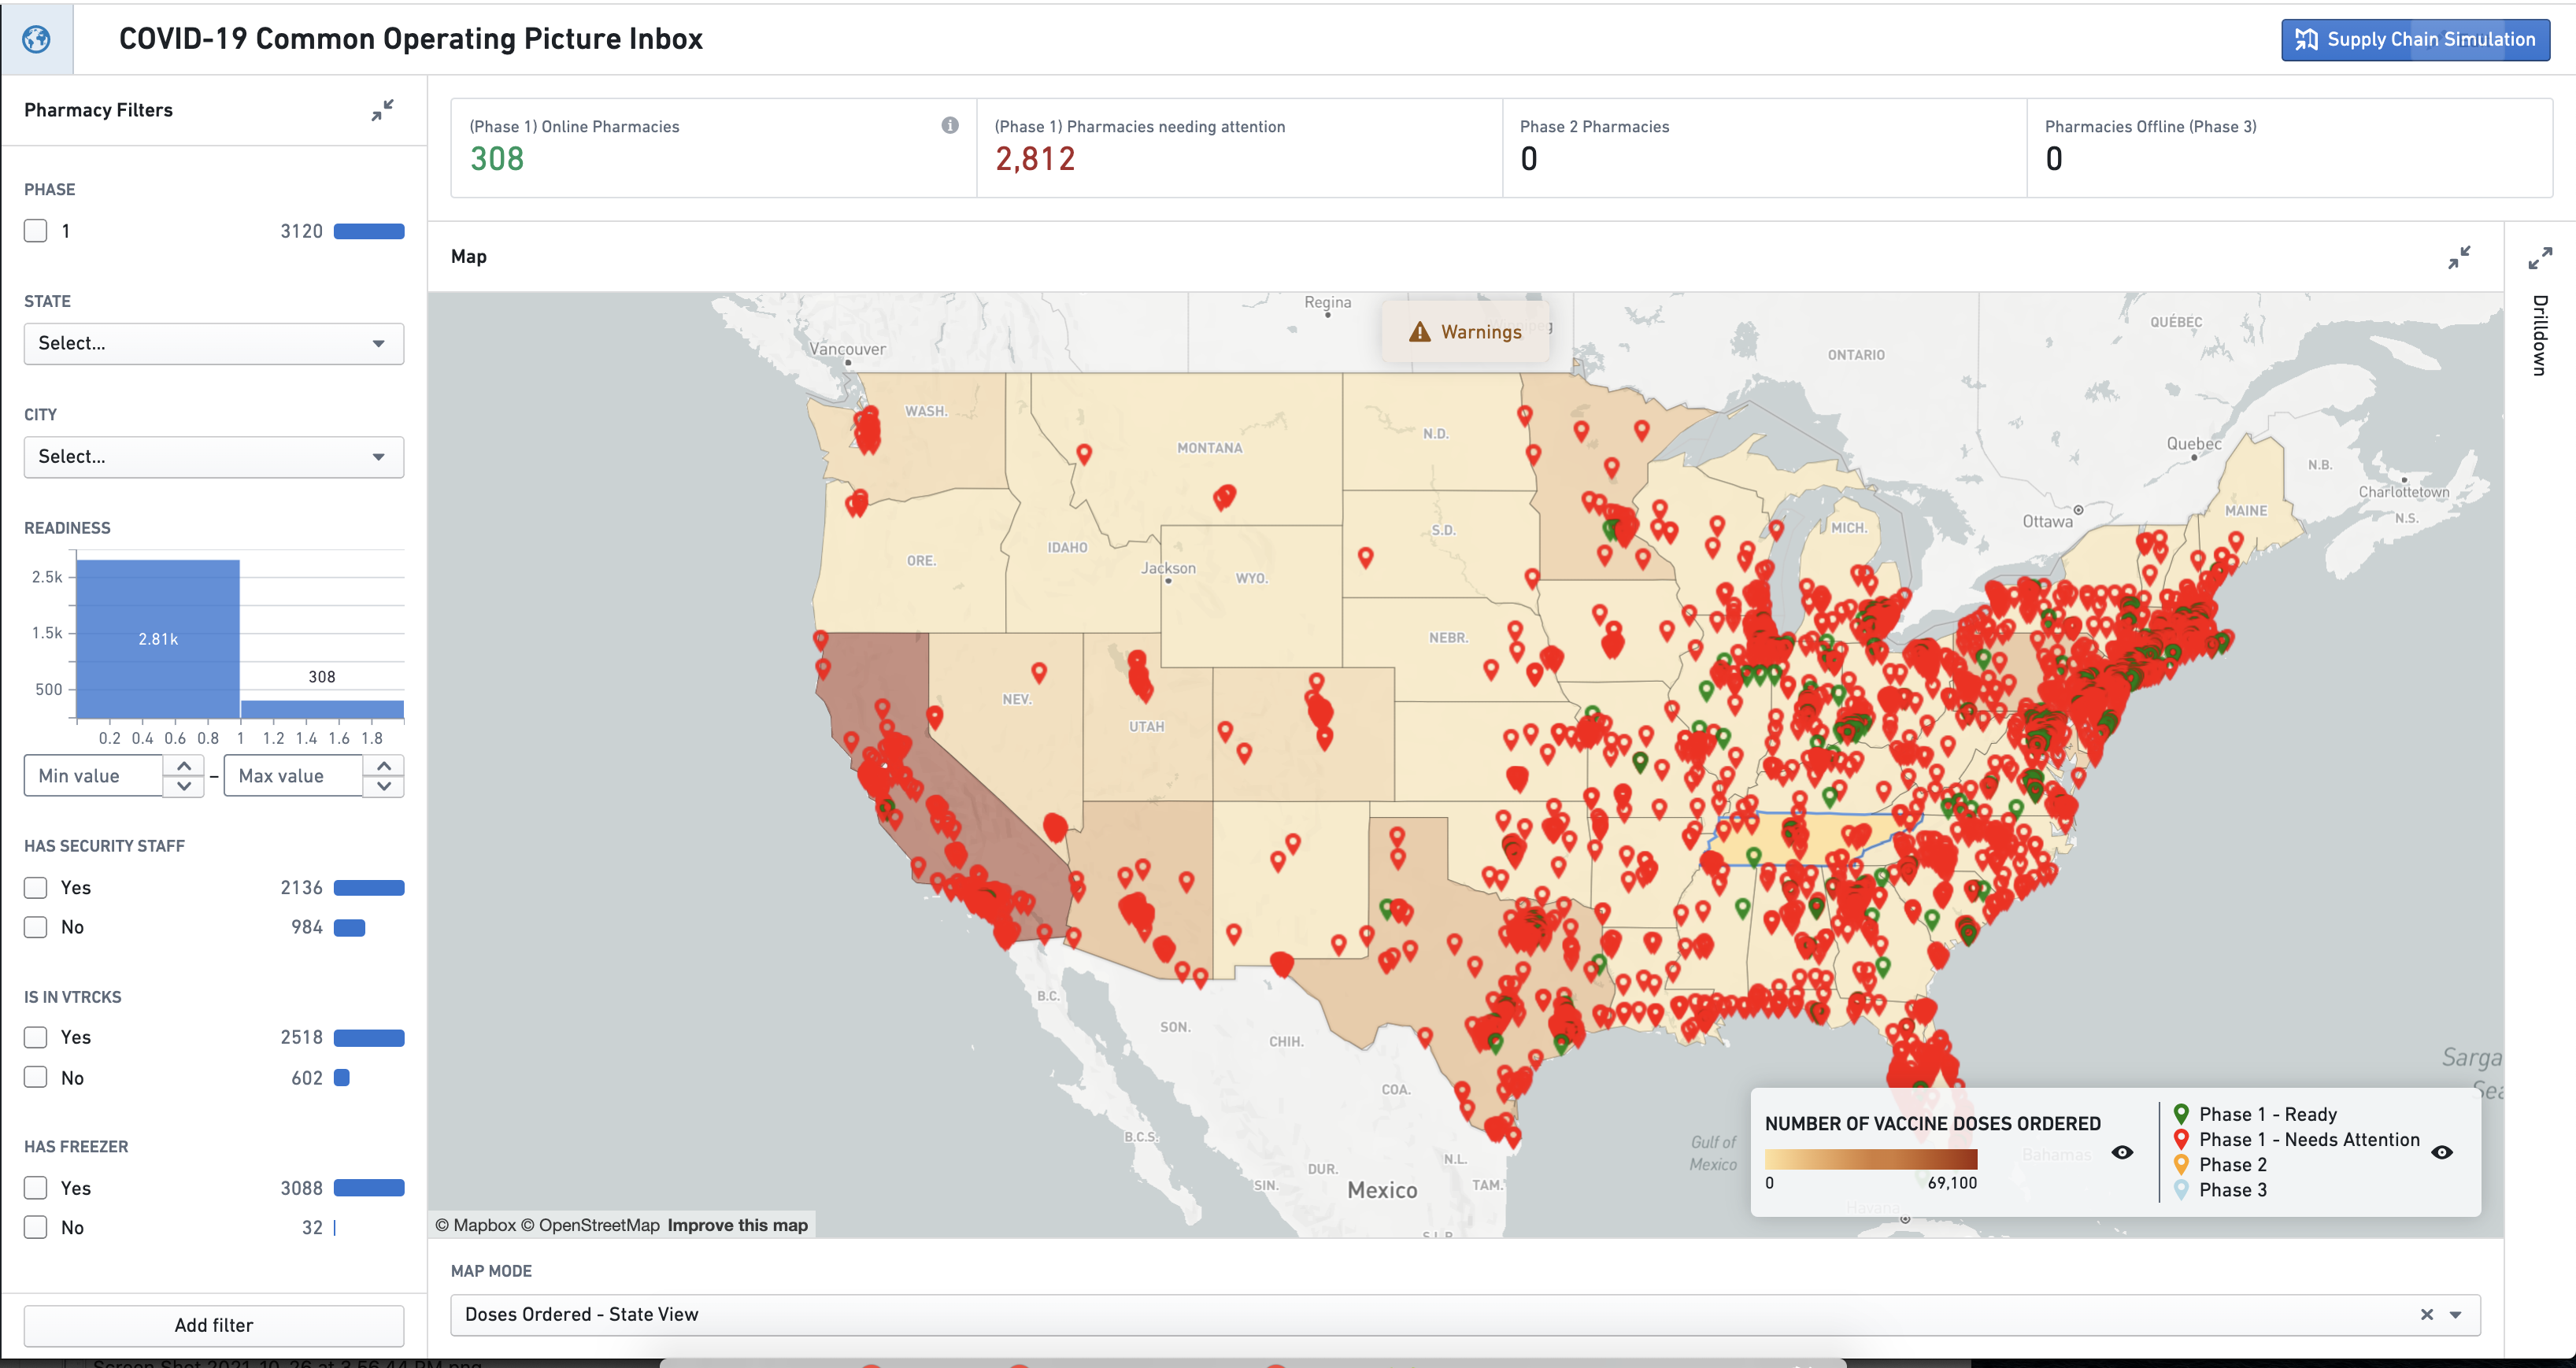Toggle visibility of vaccine doses layer

click(2122, 1152)
